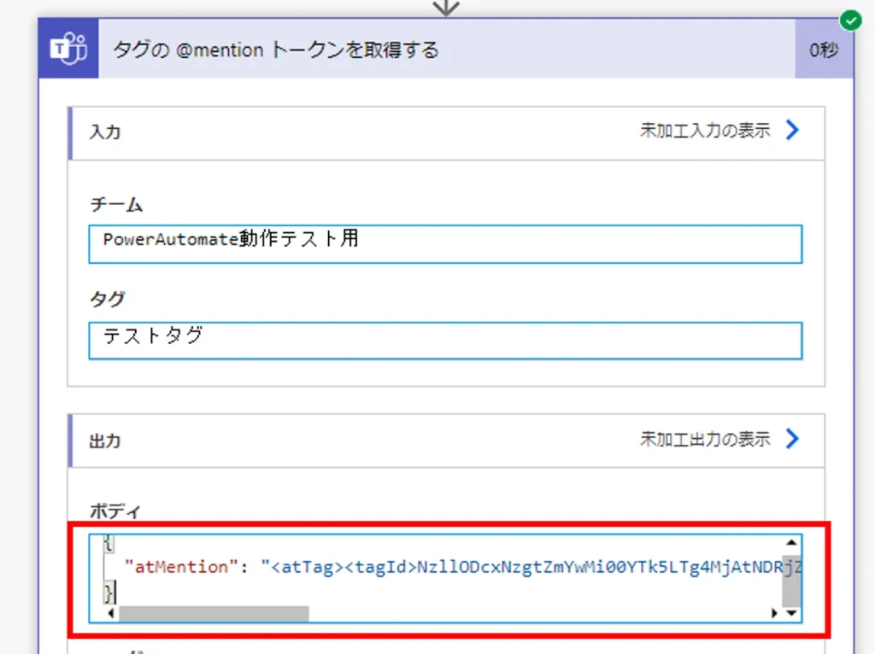Viewport: 875px width, 654px height.
Task: Click the チーム field showing PowerAutomate動作テスト用
Action: pos(444,244)
